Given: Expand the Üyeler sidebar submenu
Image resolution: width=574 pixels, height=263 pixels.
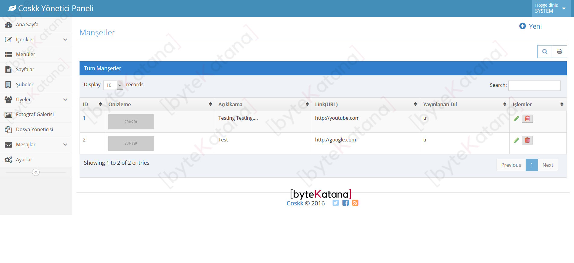Looking at the screenshot, I should tap(36, 100).
